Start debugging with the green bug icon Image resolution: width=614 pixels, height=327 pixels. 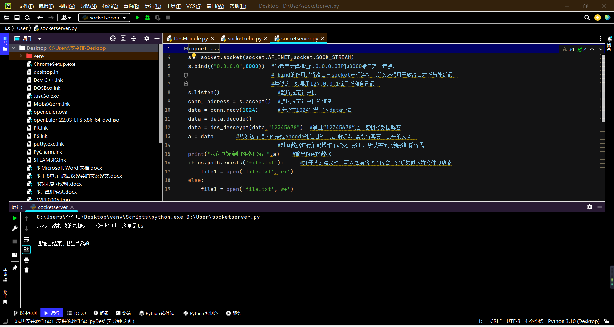pos(147,18)
